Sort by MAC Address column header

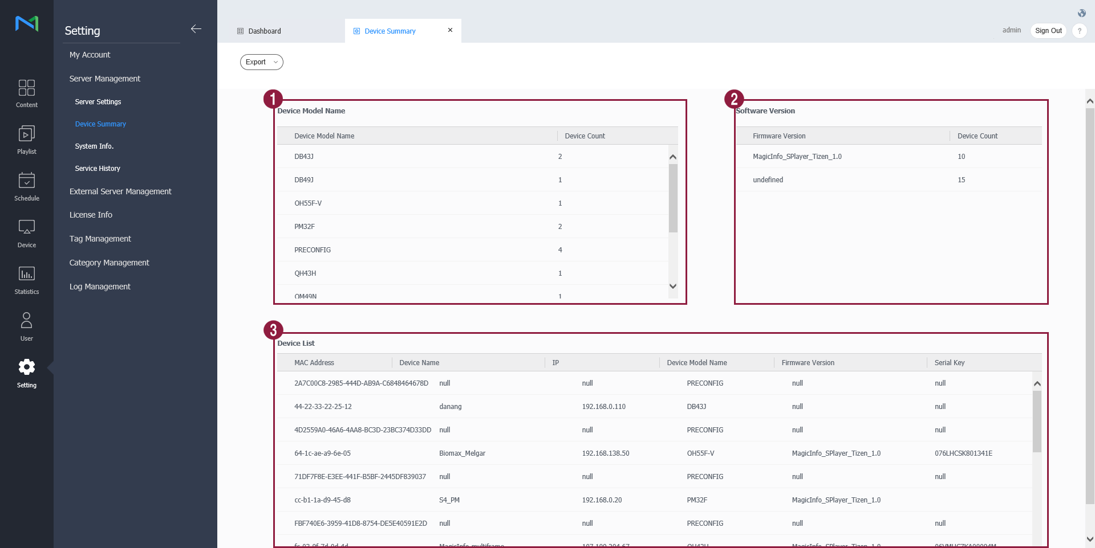pos(314,363)
